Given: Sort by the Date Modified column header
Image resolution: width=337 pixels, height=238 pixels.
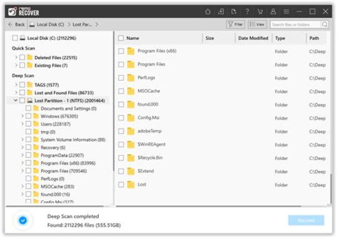Looking at the screenshot, I should [253, 38].
